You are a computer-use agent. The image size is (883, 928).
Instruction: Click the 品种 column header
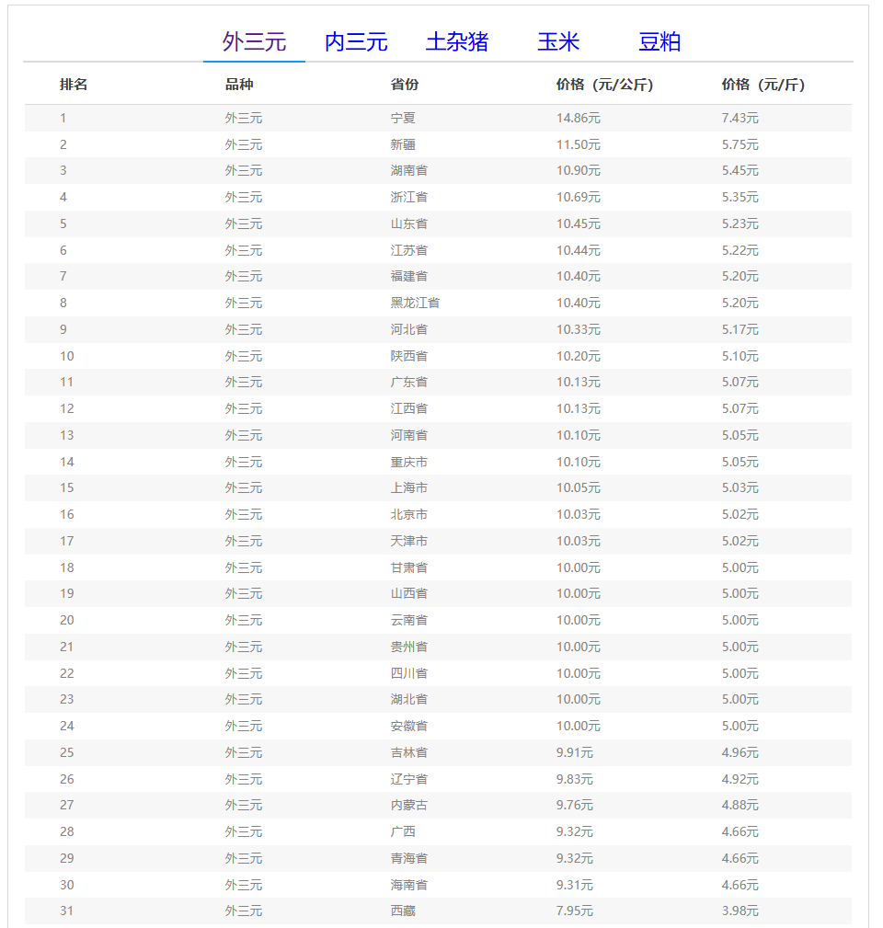pos(239,85)
